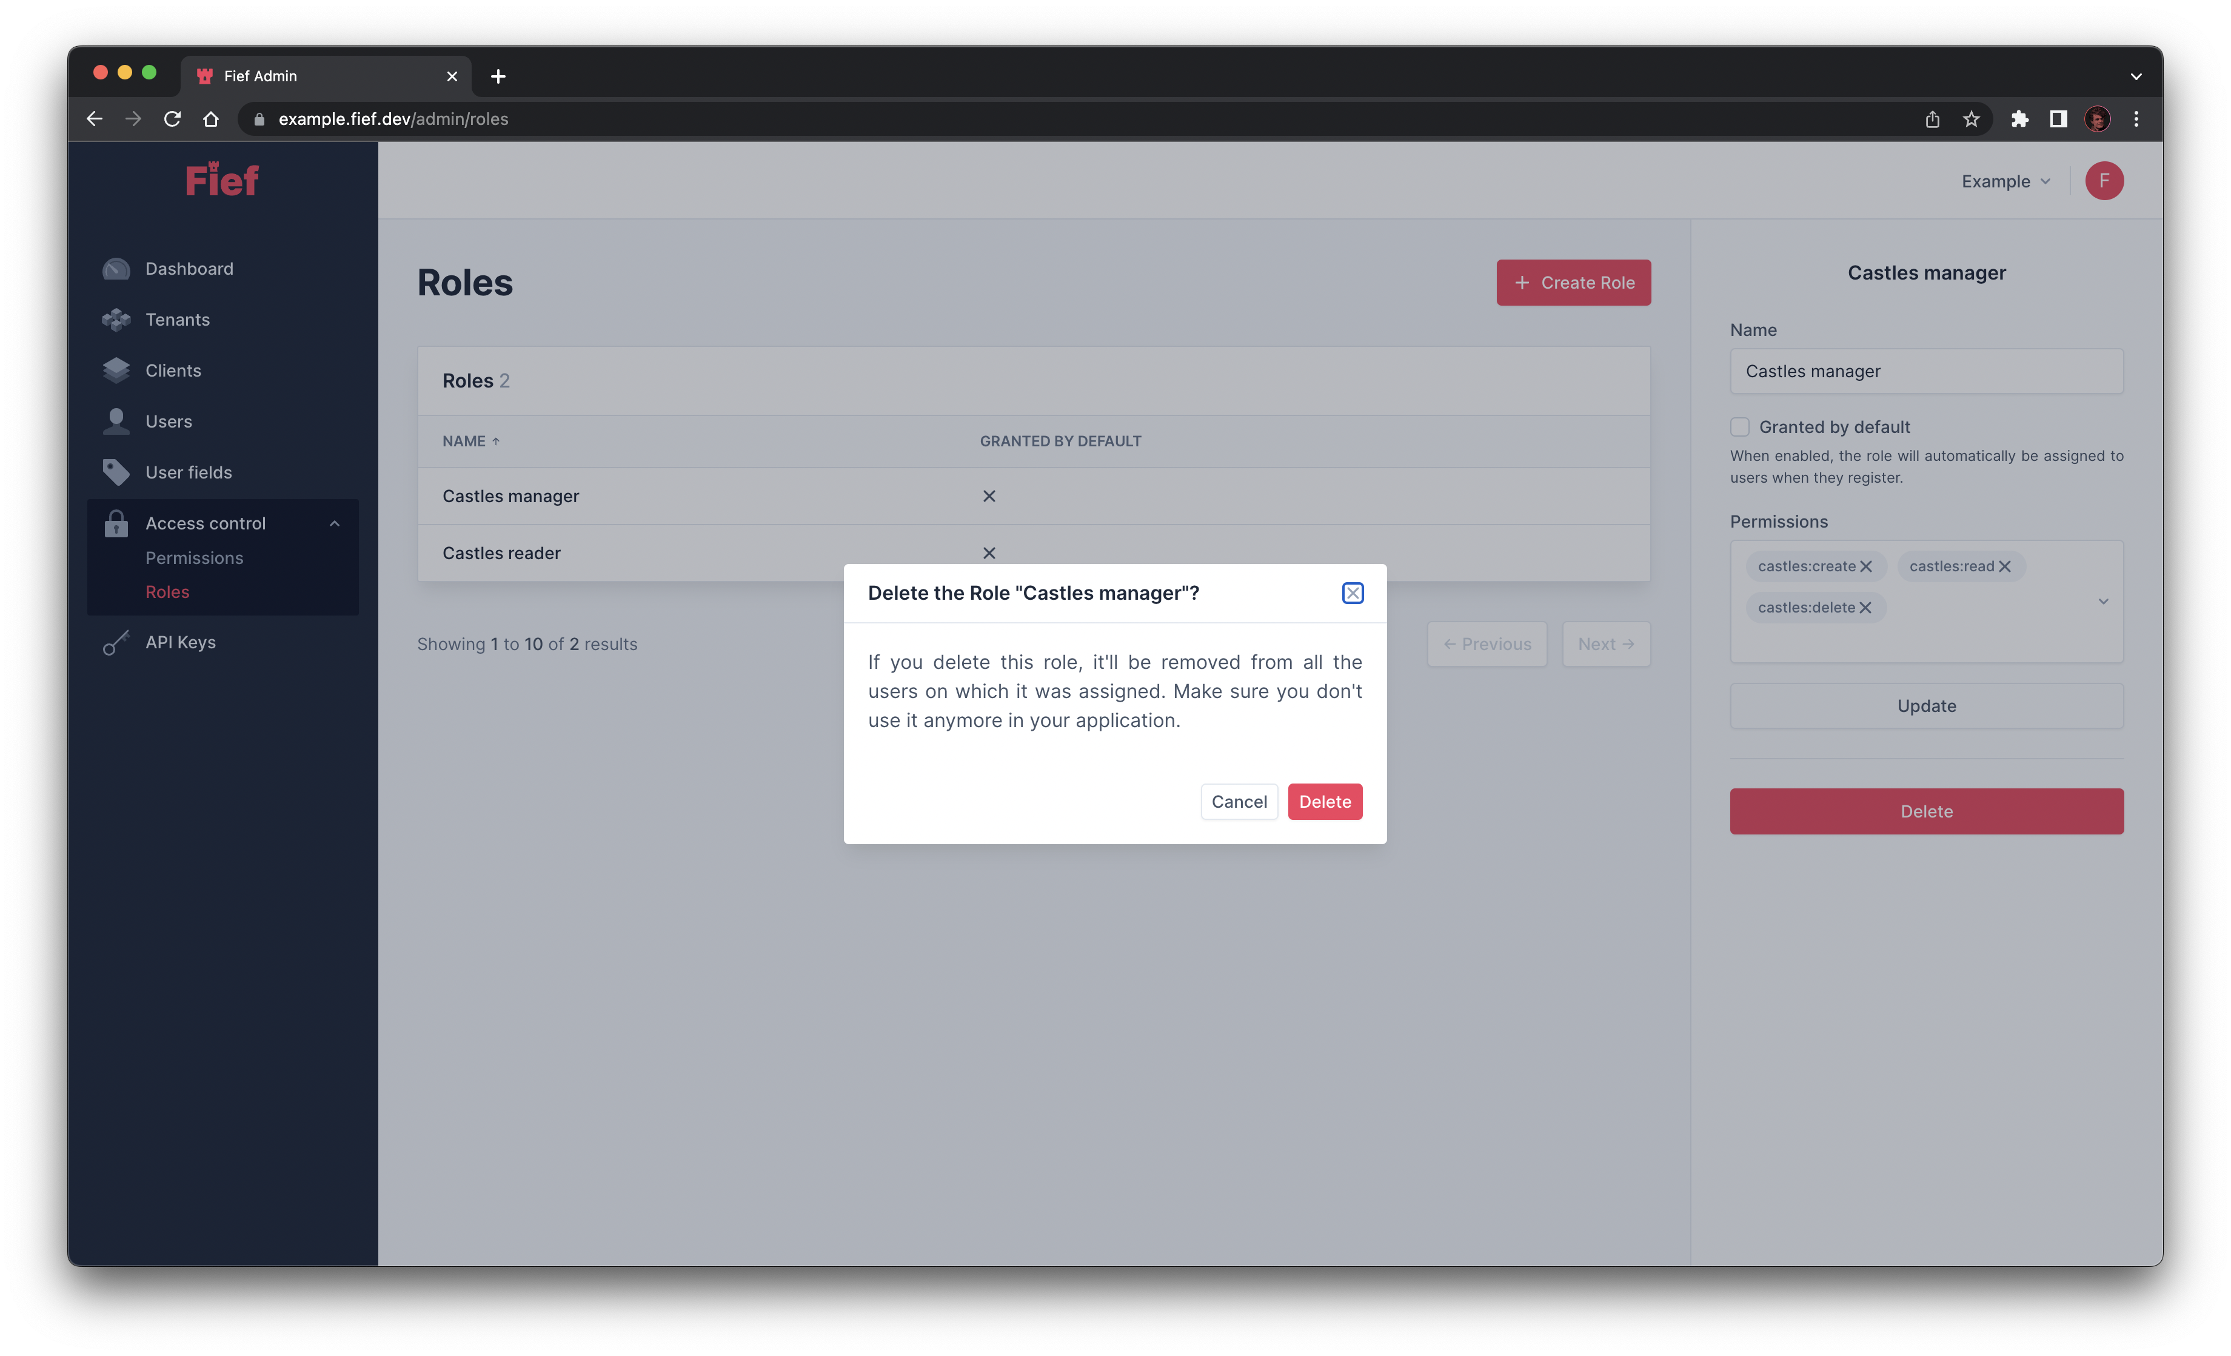The height and width of the screenshot is (1356, 2231).
Task: Open Users via the person icon
Action: coord(116,420)
